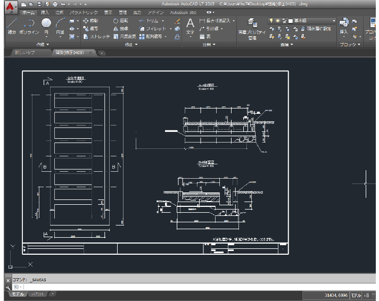Select the Arc (円弧) tool
The height and width of the screenshot is (301, 379).
click(60, 26)
